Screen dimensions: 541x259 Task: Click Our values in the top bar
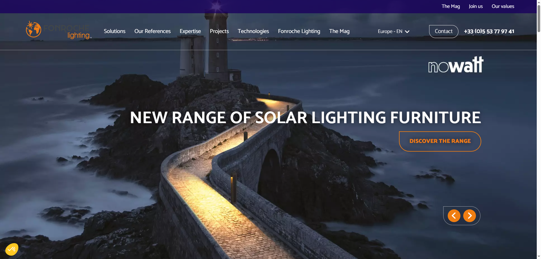pyautogui.click(x=503, y=6)
